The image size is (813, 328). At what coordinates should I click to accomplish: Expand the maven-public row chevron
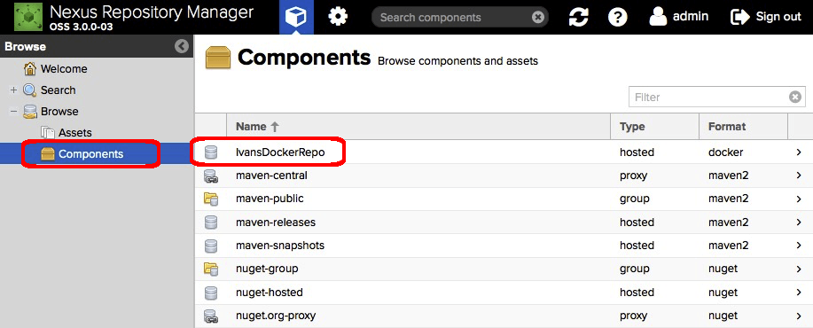(799, 199)
